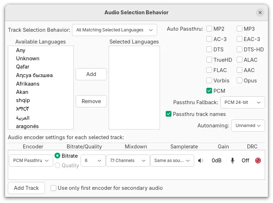Disable Passthru track names option
273x203 pixels.
(x=169, y=114)
